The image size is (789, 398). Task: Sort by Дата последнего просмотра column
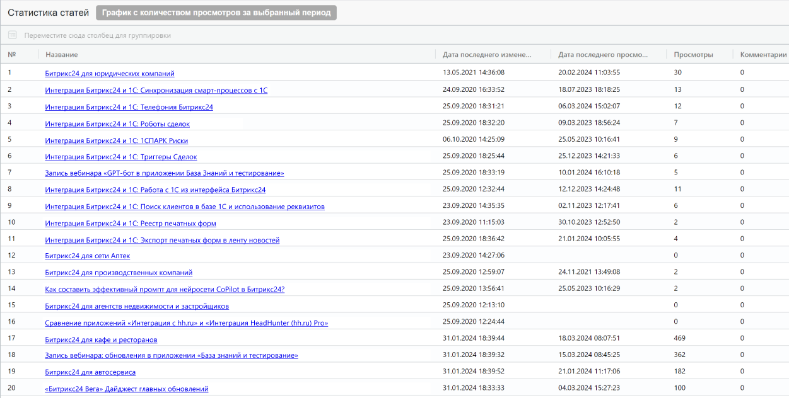[602, 55]
